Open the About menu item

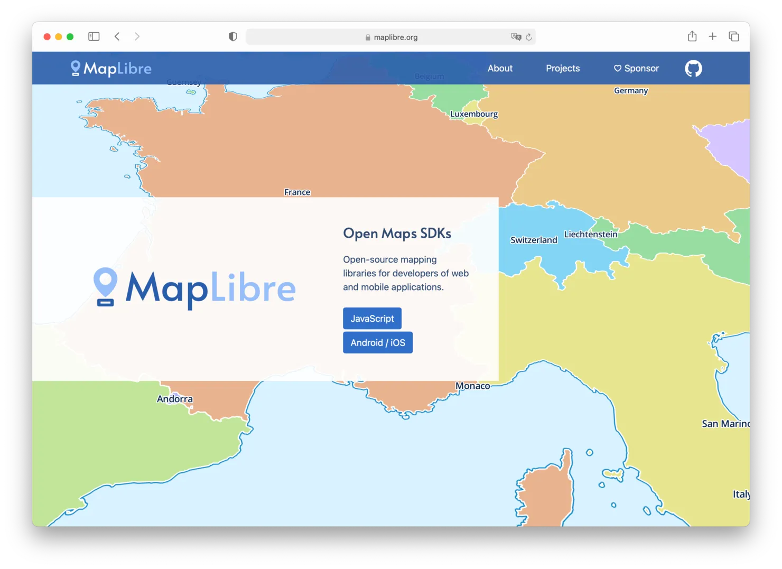500,68
